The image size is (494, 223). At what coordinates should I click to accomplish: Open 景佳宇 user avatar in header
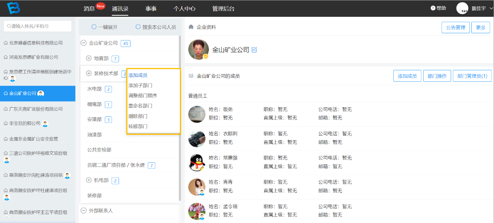(x=462, y=8)
